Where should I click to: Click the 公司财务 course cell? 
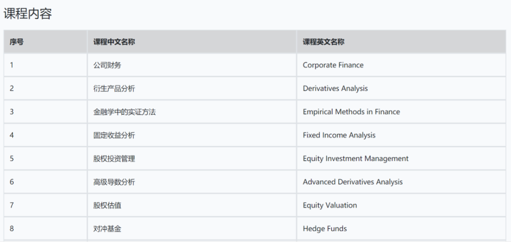107,65
